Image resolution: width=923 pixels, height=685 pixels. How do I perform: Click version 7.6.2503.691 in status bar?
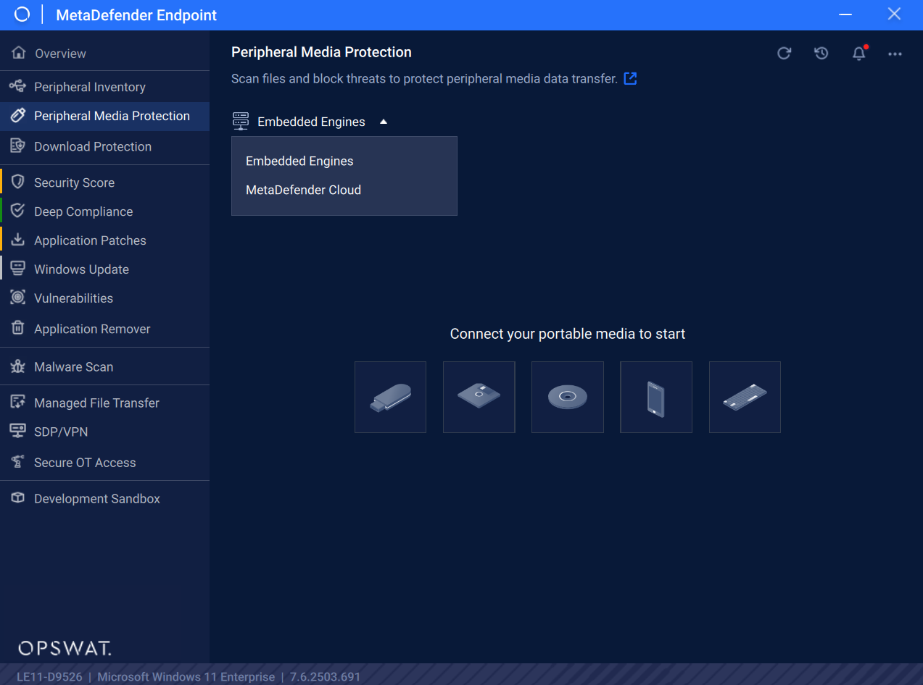pos(325,677)
